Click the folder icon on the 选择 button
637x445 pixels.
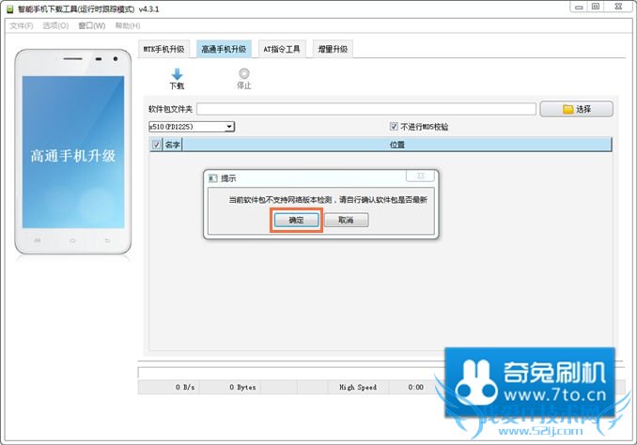tap(567, 109)
